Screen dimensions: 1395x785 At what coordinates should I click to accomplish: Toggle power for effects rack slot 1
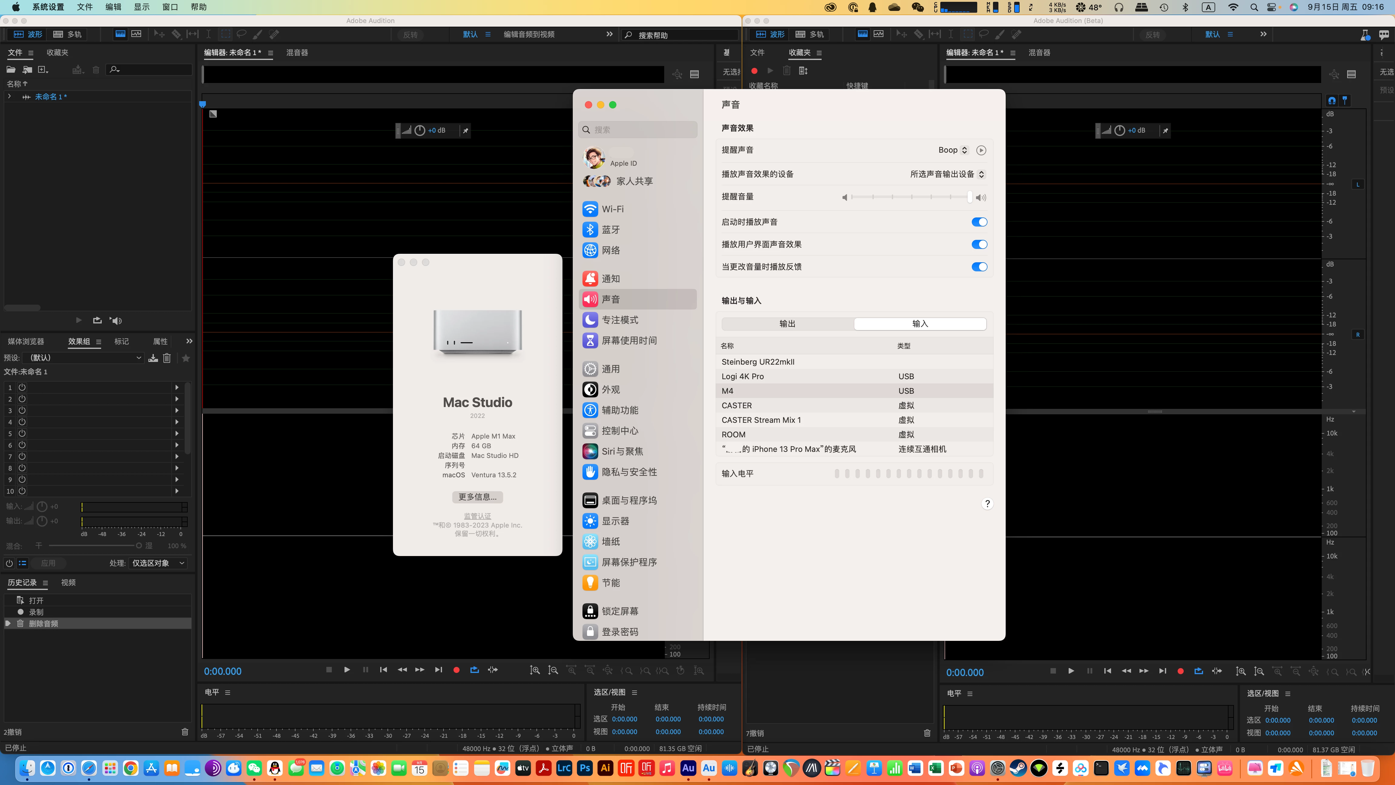(22, 387)
